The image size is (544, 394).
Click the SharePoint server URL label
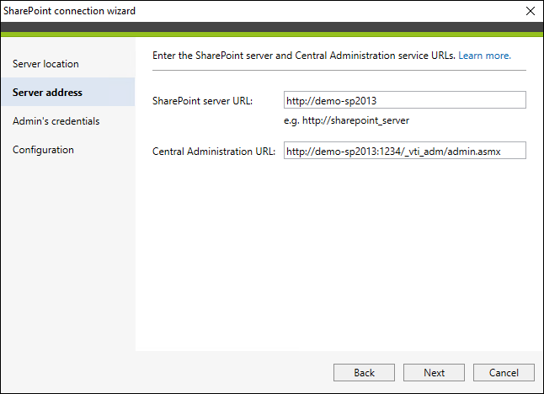pyautogui.click(x=202, y=101)
